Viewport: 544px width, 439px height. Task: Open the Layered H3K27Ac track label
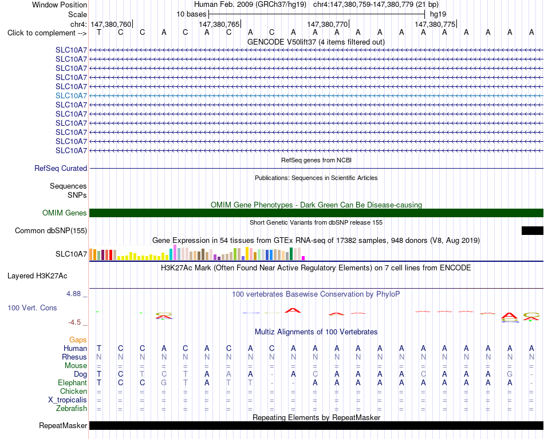coord(37,276)
